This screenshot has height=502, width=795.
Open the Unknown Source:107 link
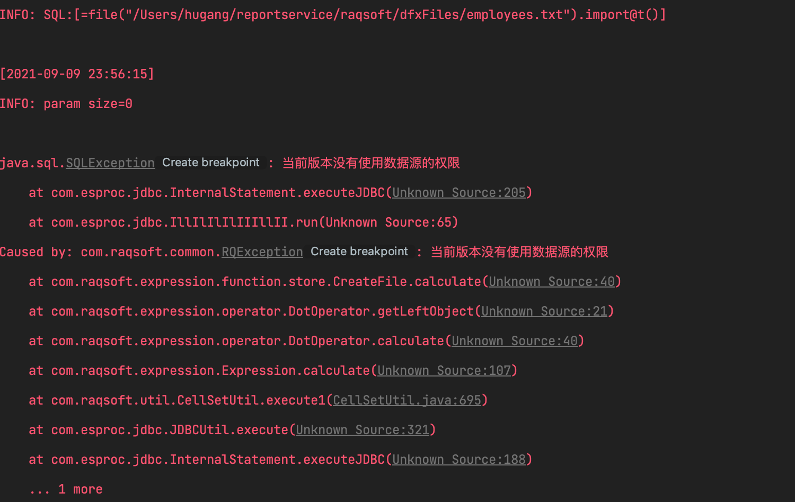click(444, 371)
